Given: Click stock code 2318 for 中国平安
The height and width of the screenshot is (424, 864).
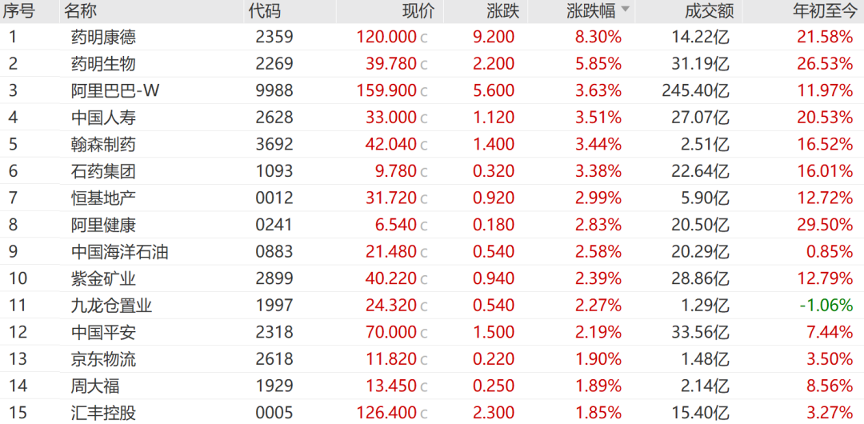Looking at the screenshot, I should (274, 332).
